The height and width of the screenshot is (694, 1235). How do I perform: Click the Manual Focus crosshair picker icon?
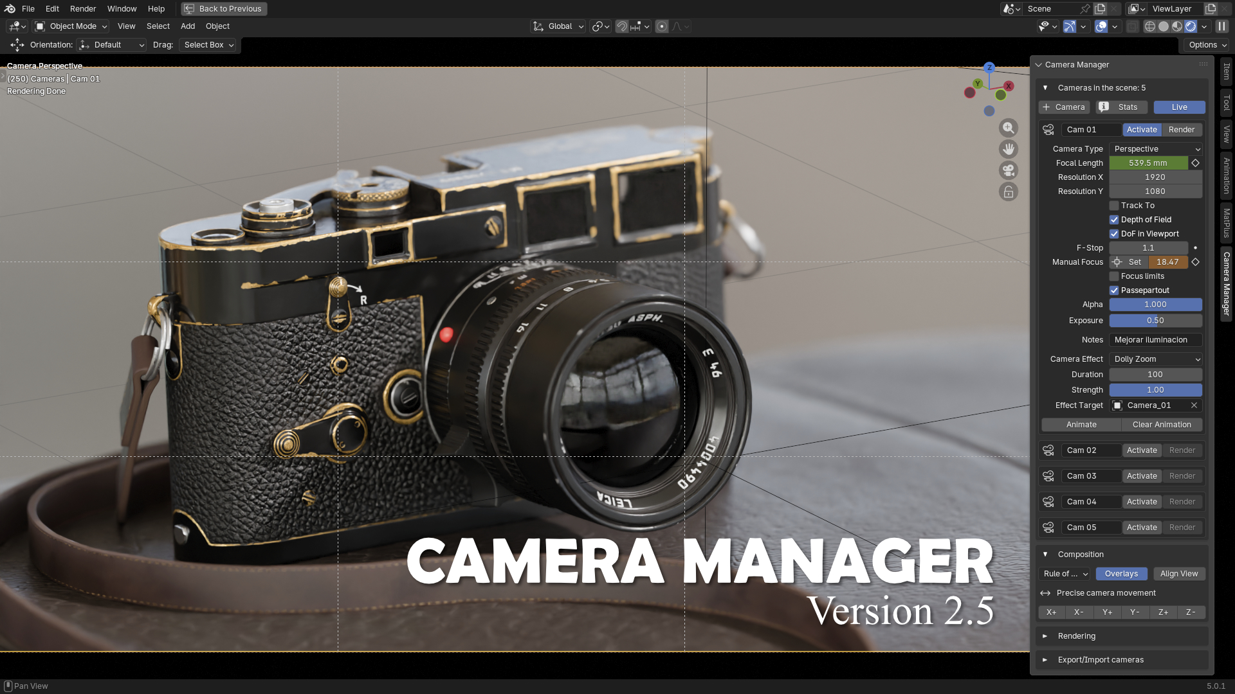point(1117,262)
